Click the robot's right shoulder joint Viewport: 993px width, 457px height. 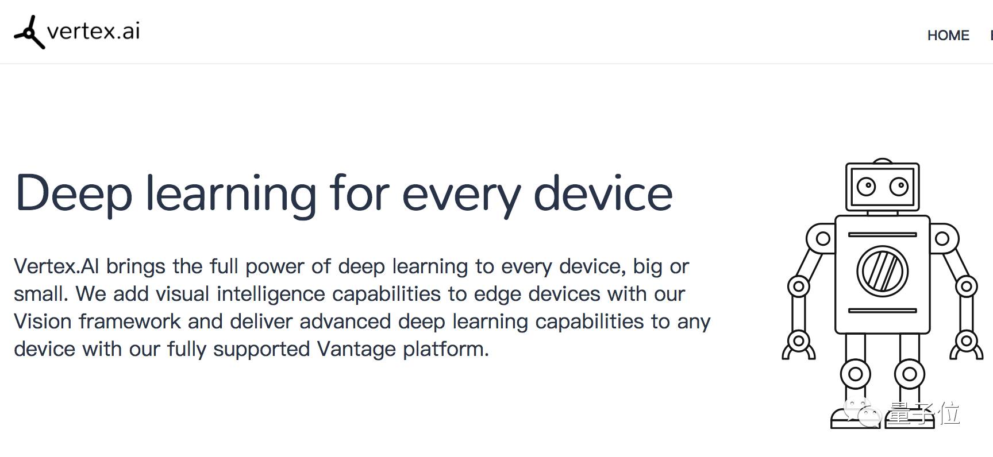tap(942, 238)
